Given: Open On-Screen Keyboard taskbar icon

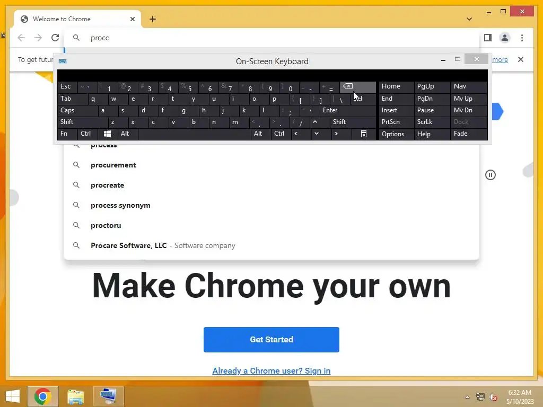Looking at the screenshot, I should [108, 396].
